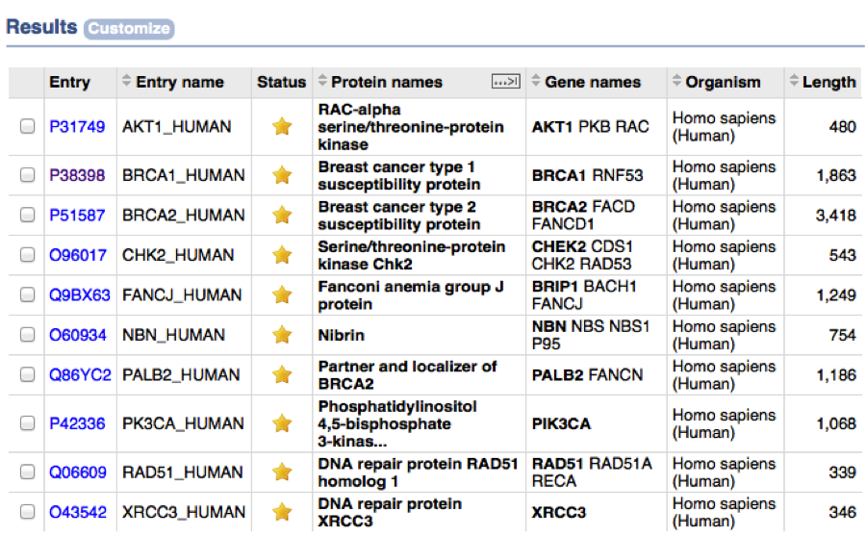Open entry link P38398
This screenshot has width=866, height=536.
click(x=77, y=175)
